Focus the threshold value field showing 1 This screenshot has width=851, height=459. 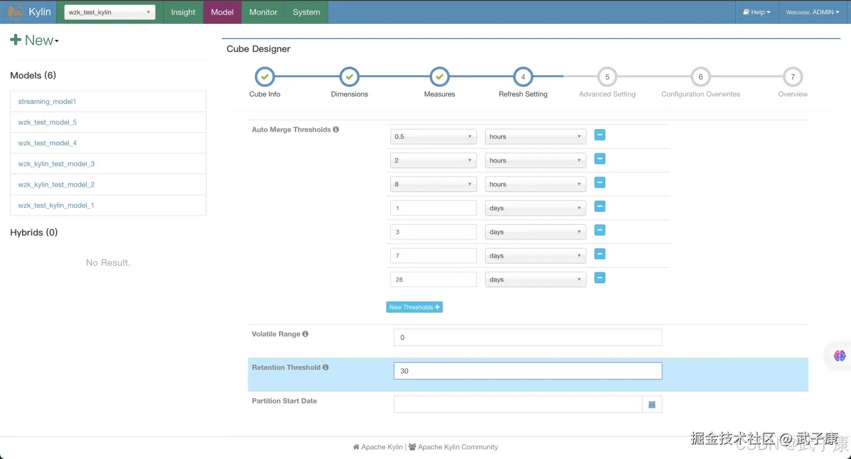433,208
